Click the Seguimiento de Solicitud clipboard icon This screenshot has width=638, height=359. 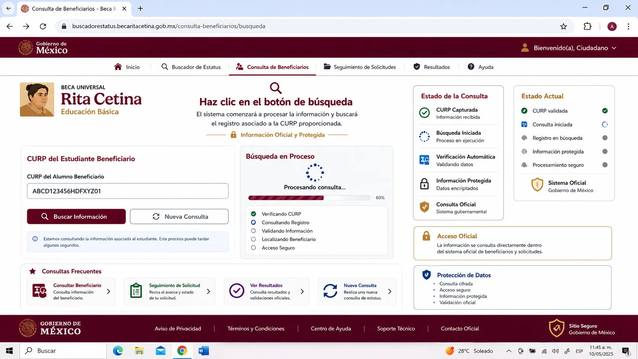(136, 291)
